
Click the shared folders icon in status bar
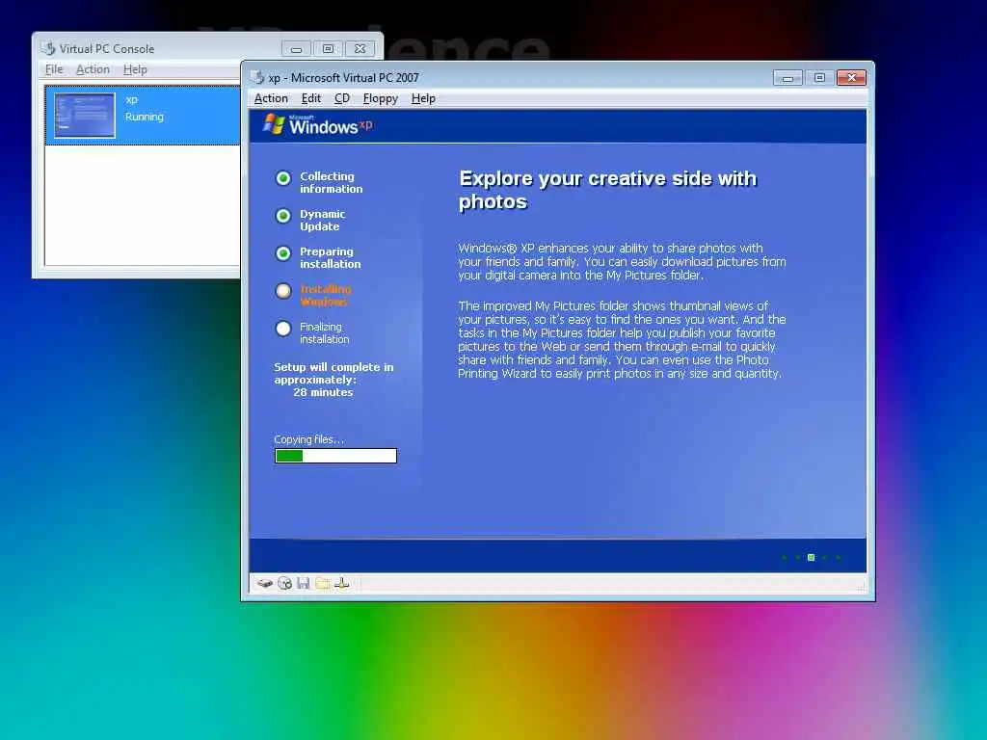point(323,583)
